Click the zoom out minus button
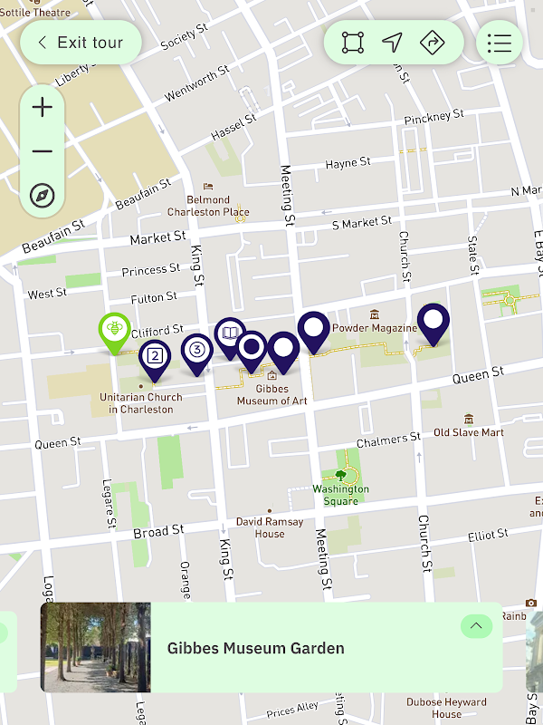Viewport: 543px width, 725px height. pos(42,151)
